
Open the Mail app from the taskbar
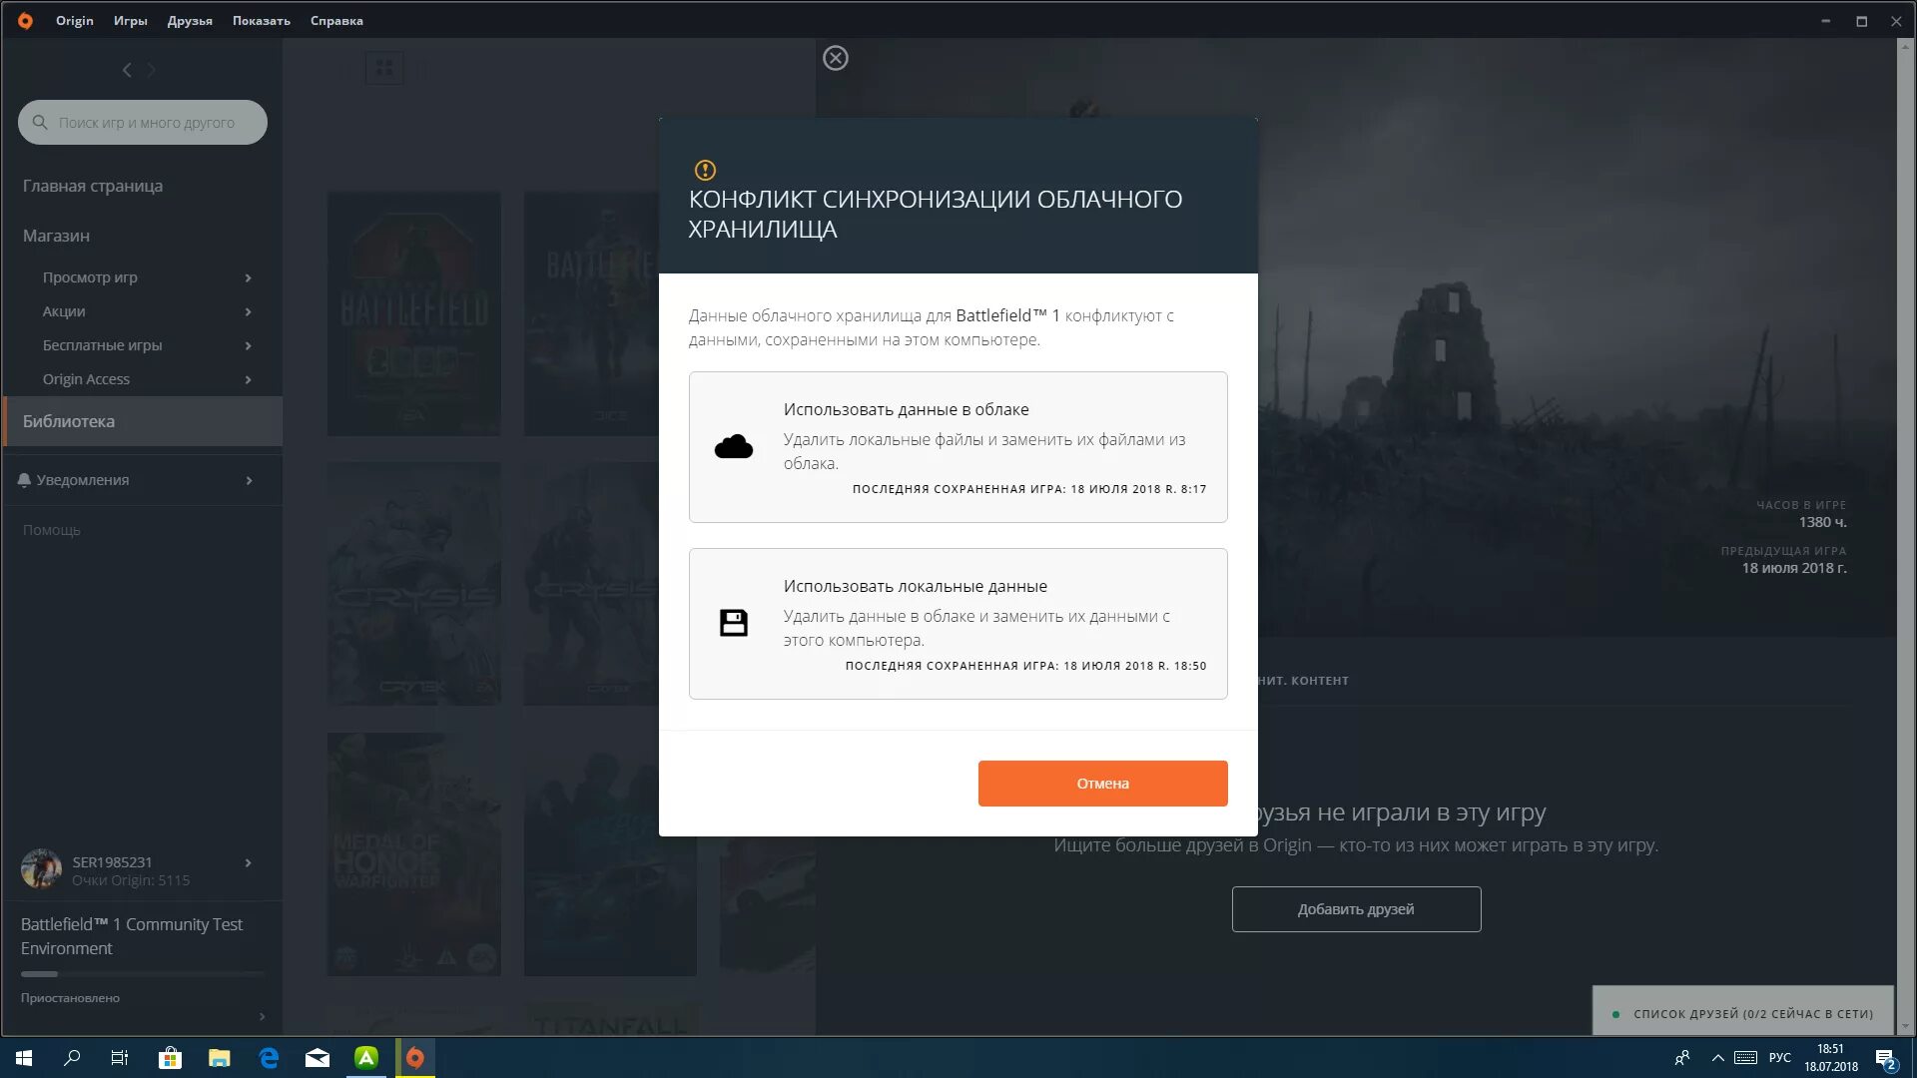click(318, 1058)
